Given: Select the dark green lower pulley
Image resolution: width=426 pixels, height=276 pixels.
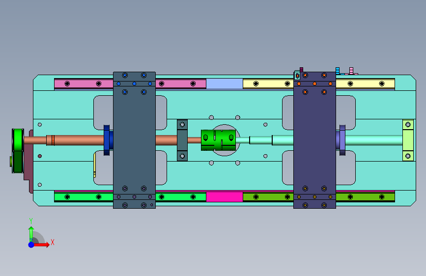Looking at the screenshot, I should (x=18, y=162).
